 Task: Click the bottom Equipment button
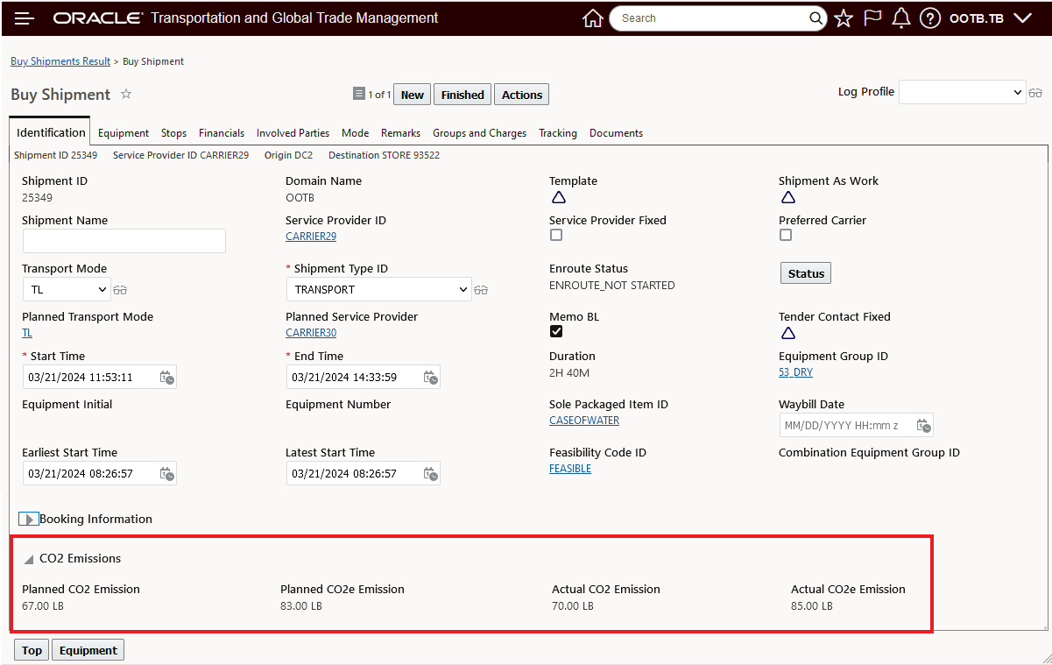click(x=88, y=650)
